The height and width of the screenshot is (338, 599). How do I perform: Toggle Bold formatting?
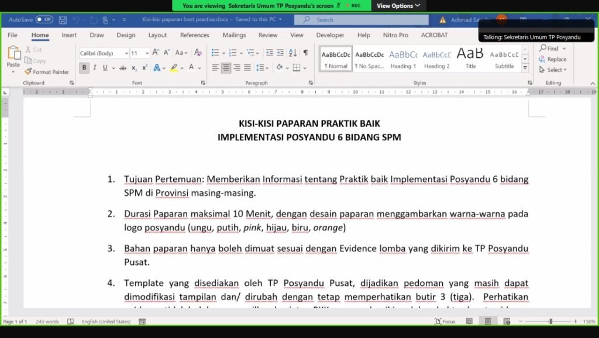84,68
